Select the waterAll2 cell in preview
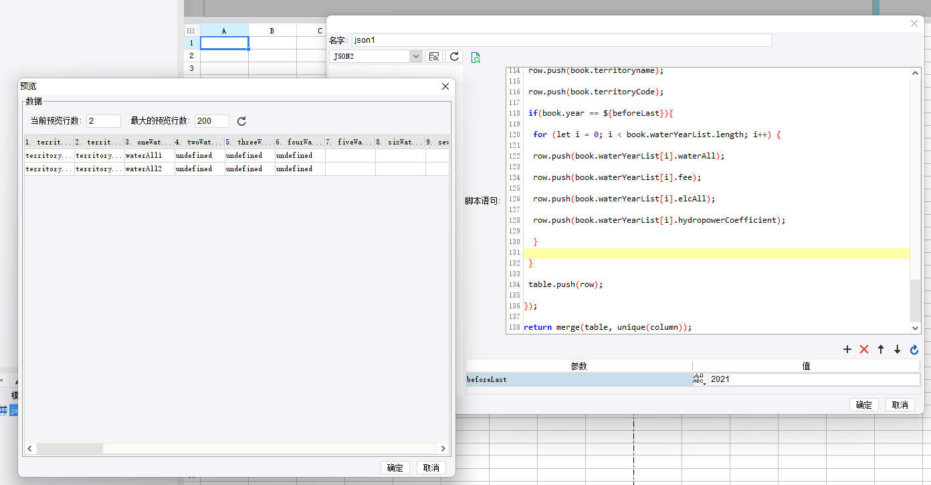931x485 pixels. (149, 169)
